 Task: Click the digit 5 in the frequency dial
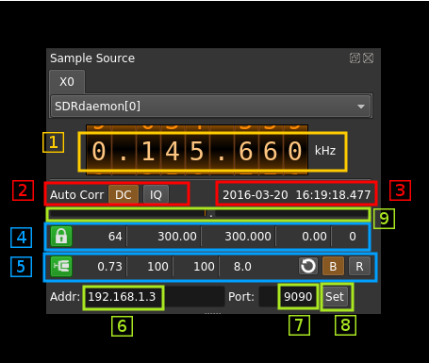pyautogui.click(x=197, y=152)
